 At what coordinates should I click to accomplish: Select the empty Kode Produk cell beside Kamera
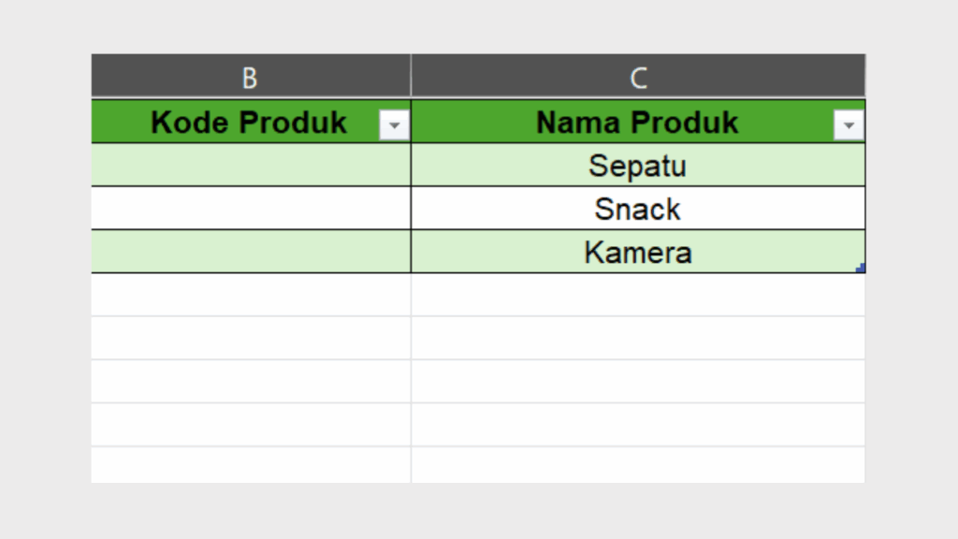point(250,252)
